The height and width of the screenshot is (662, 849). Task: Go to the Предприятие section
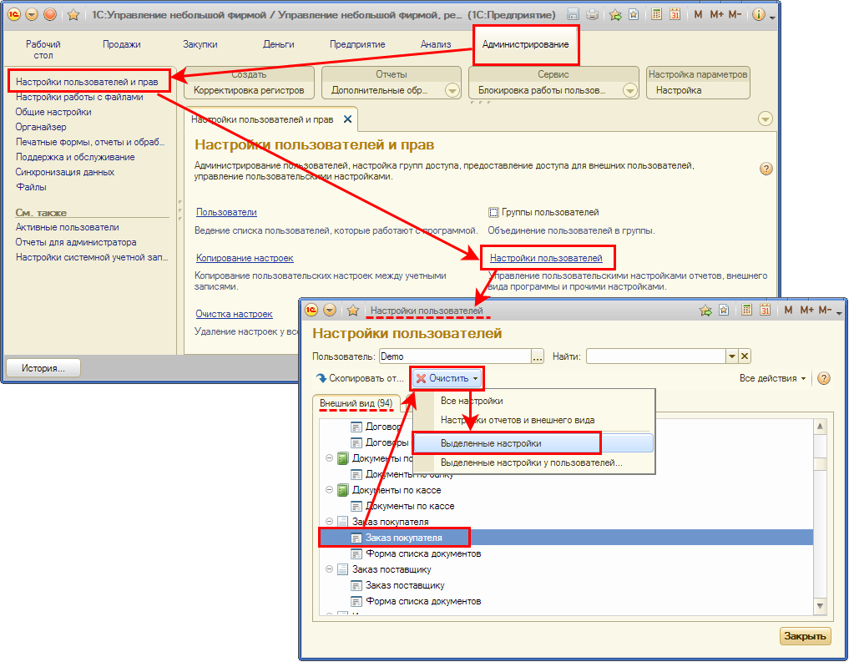pos(357,44)
